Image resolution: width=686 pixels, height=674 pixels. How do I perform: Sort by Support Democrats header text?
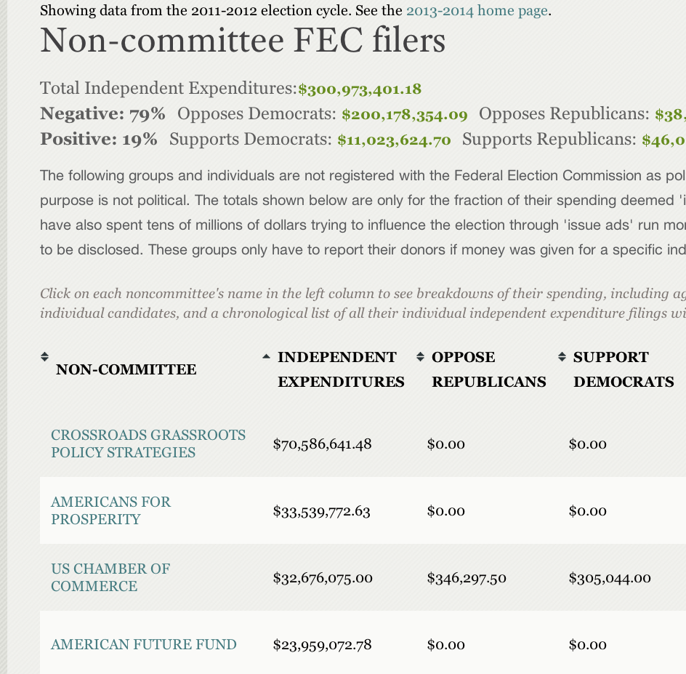click(624, 369)
